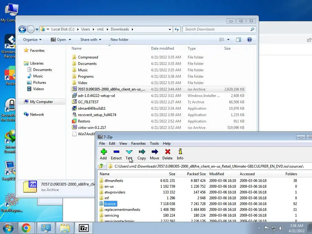Click the Back arrow in Explorer window
The height and width of the screenshot is (234, 312).
[22, 30]
